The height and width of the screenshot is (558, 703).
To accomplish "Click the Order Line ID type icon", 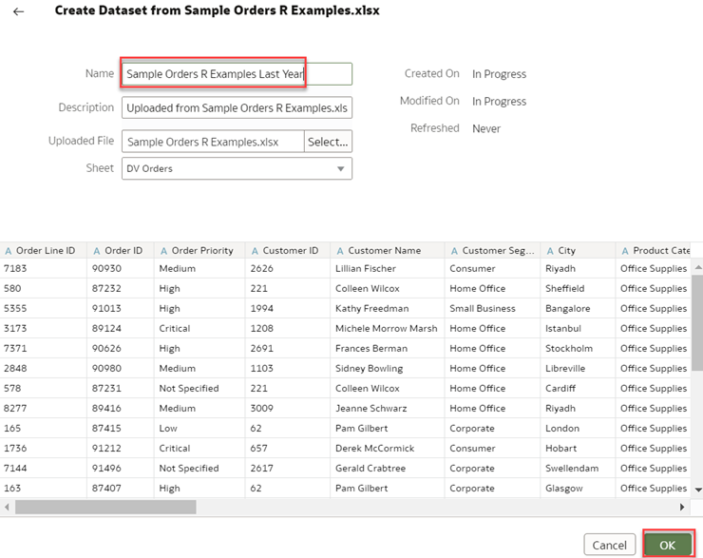I will point(9,251).
